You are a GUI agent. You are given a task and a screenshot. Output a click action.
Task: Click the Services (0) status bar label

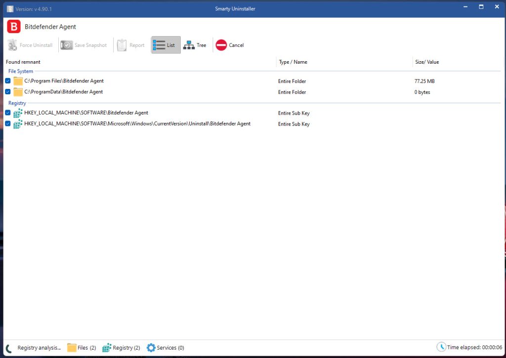170,348
